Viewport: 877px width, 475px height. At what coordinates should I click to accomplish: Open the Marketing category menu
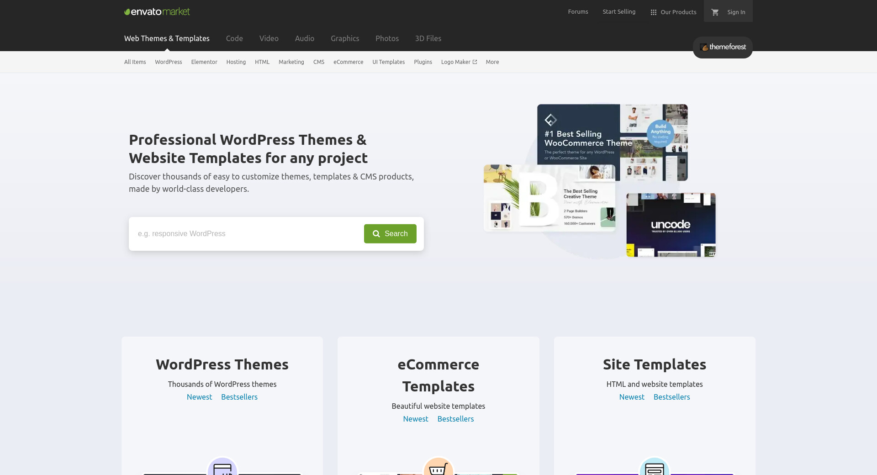291,62
